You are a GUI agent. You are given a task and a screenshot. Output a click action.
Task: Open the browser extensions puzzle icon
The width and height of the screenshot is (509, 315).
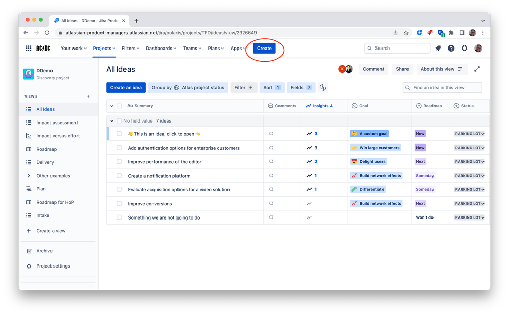451,33
